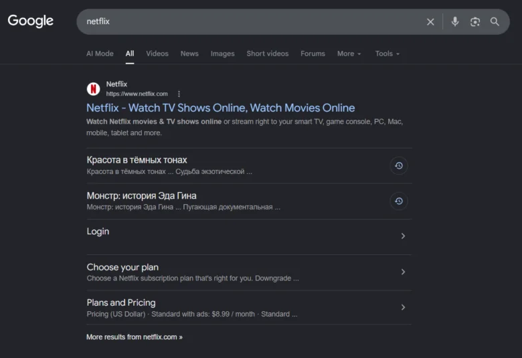Click the snippet 'Watch Netflix movies & TV shows online'
522x358 pixels.
click(154, 122)
